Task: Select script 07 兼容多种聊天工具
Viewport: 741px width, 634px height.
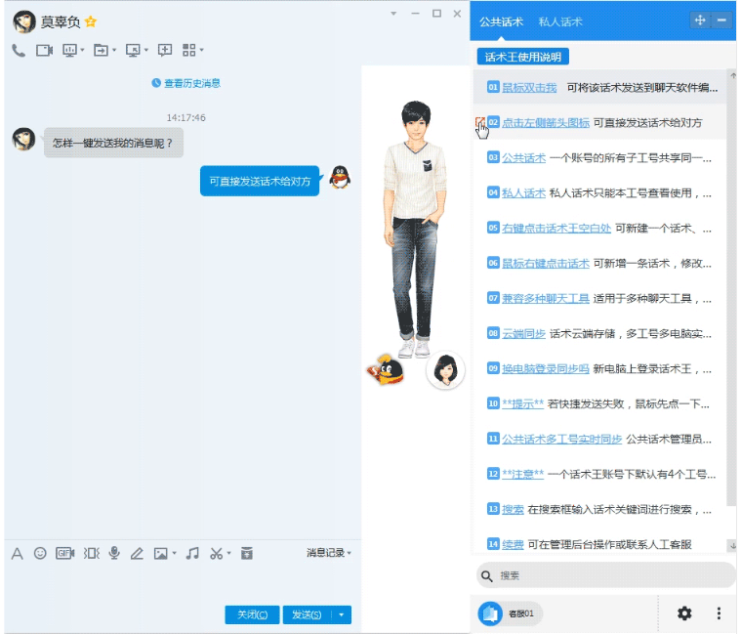Action: [599, 298]
